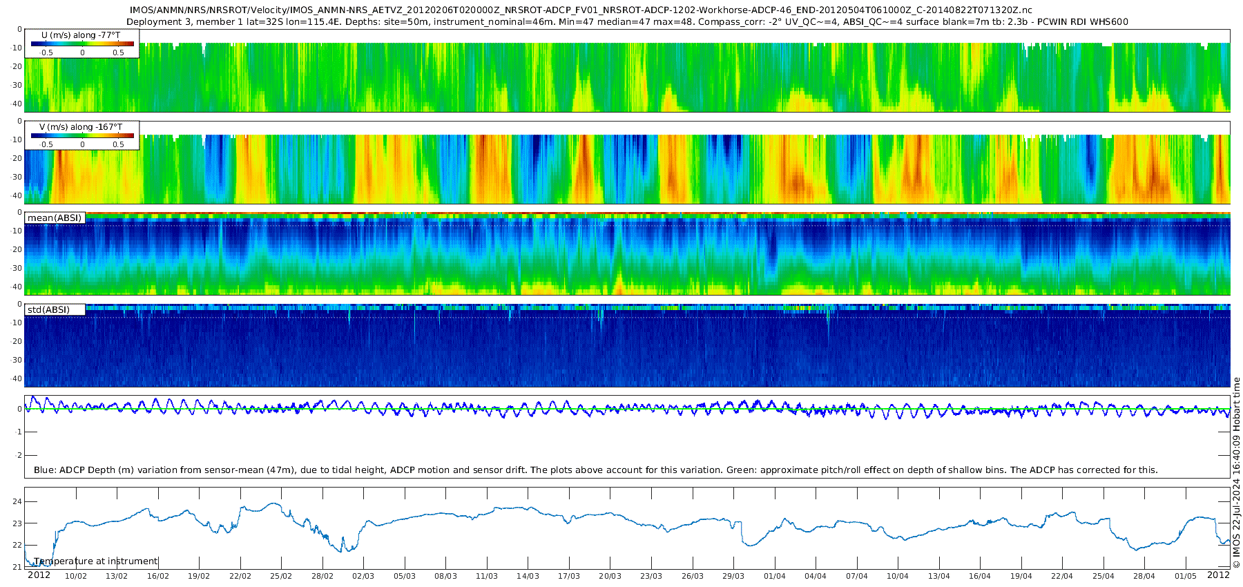Click the '25/02' date tick label

coord(281,576)
